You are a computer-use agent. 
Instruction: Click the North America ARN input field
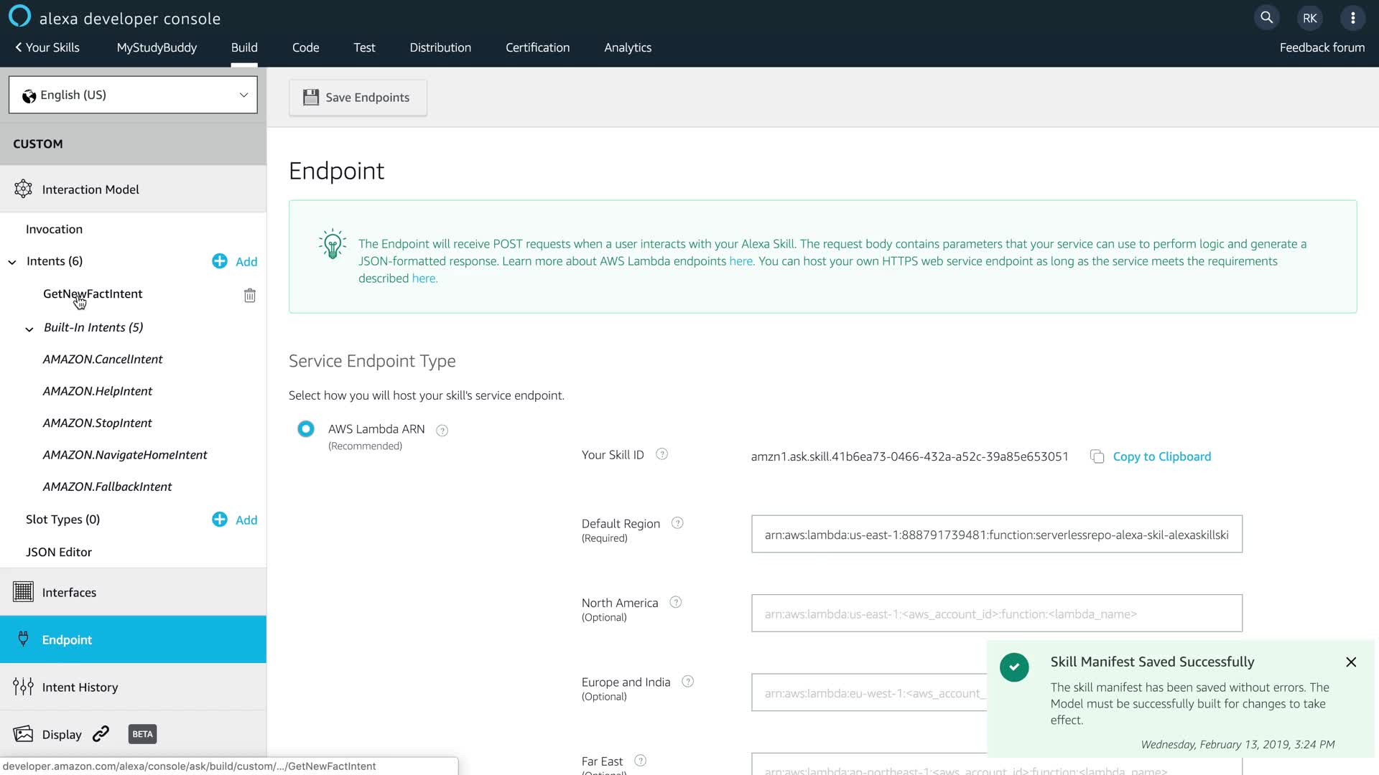996,614
